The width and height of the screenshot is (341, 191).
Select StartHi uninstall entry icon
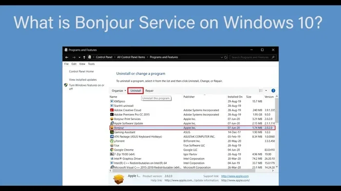112,105
